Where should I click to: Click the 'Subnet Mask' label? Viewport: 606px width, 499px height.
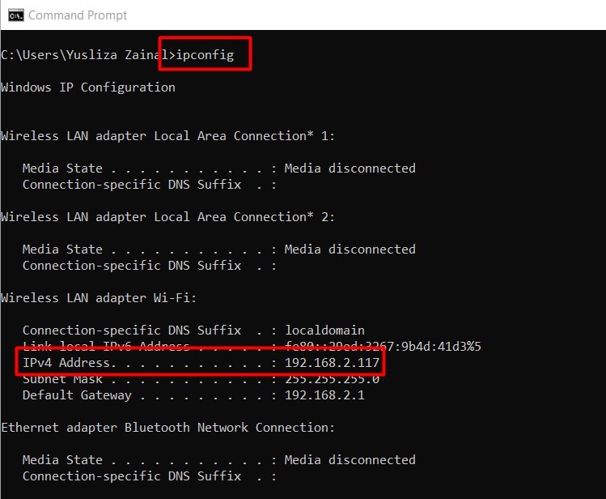point(62,379)
